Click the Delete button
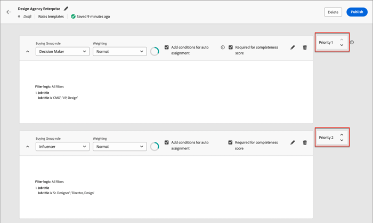 [x=333, y=12]
